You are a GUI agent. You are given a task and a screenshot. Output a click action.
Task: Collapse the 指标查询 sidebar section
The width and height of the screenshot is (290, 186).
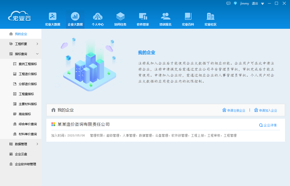[21, 54]
